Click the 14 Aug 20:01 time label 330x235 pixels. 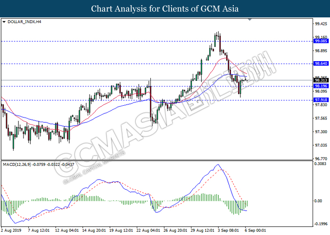point(94,230)
